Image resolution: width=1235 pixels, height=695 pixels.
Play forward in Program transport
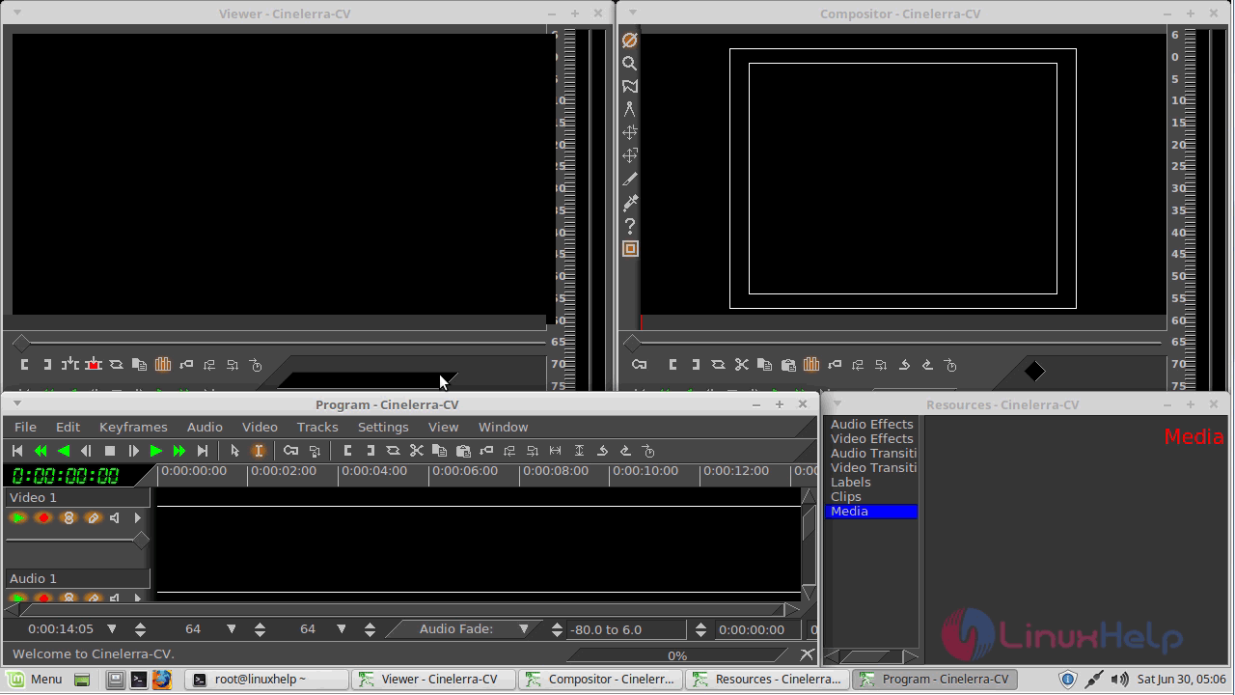coord(155,451)
